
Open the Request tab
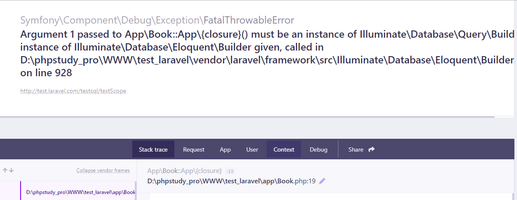pos(194,149)
